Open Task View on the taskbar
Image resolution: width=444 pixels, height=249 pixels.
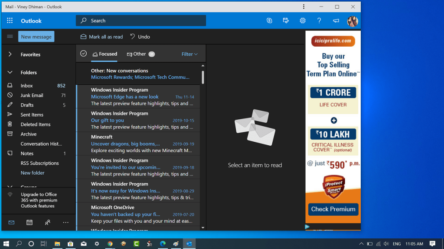[x=44, y=244]
